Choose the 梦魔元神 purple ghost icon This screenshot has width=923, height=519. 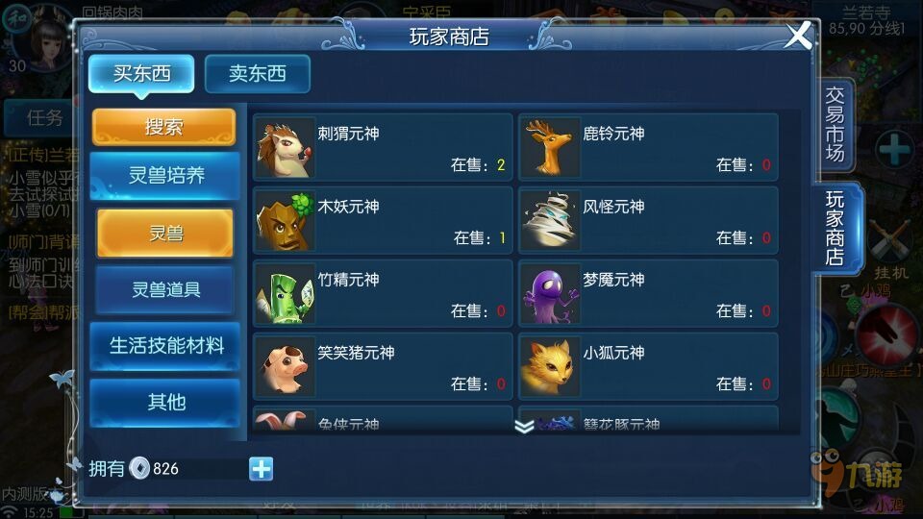pyautogui.click(x=550, y=294)
